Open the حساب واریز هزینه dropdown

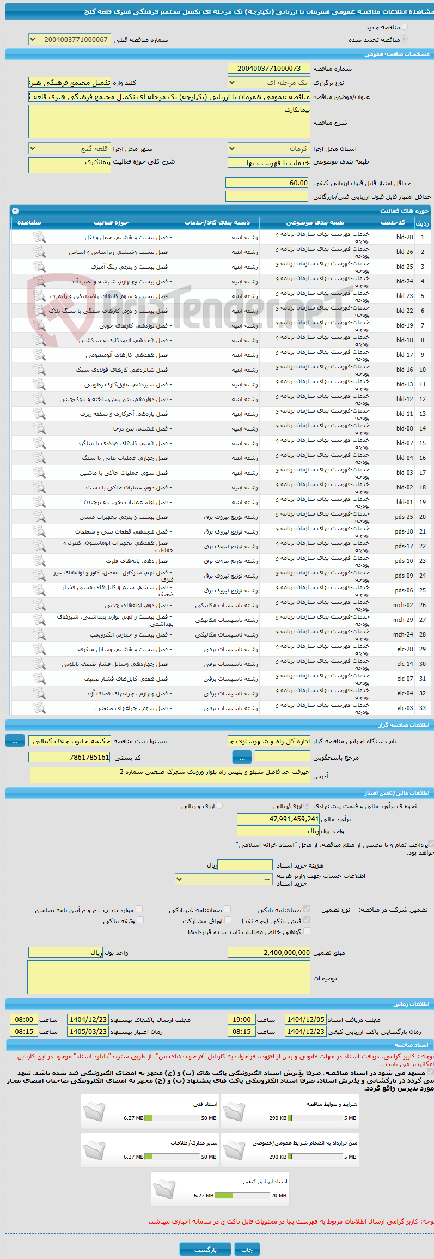point(223,879)
